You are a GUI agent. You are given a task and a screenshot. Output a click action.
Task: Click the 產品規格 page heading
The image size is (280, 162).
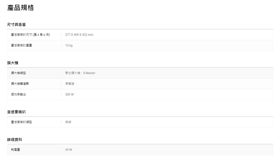(x=20, y=8)
